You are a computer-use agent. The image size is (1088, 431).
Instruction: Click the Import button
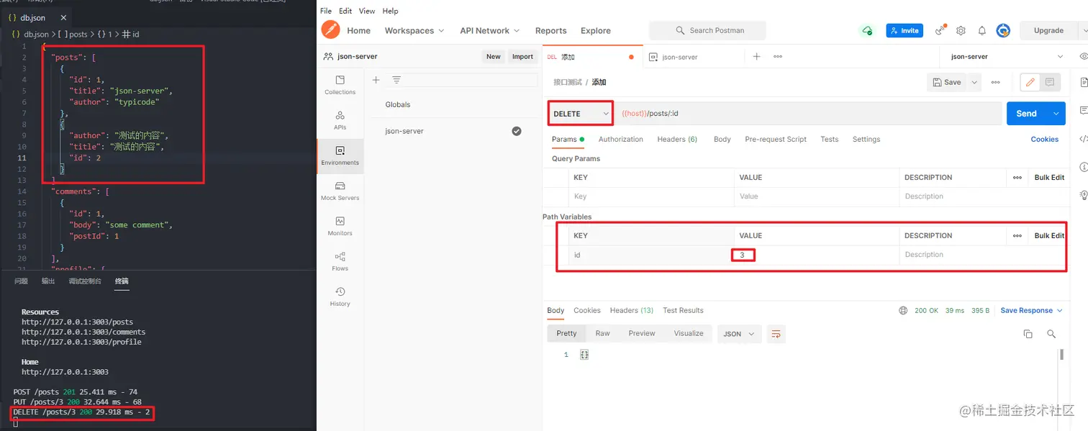522,57
